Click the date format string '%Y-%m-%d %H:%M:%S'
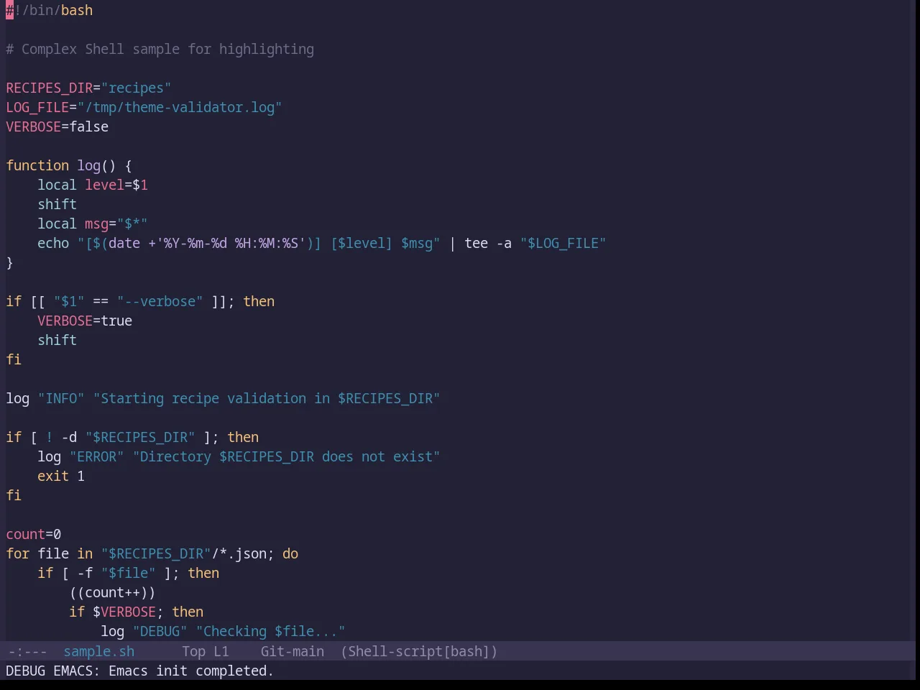920x690 pixels. tap(231, 243)
